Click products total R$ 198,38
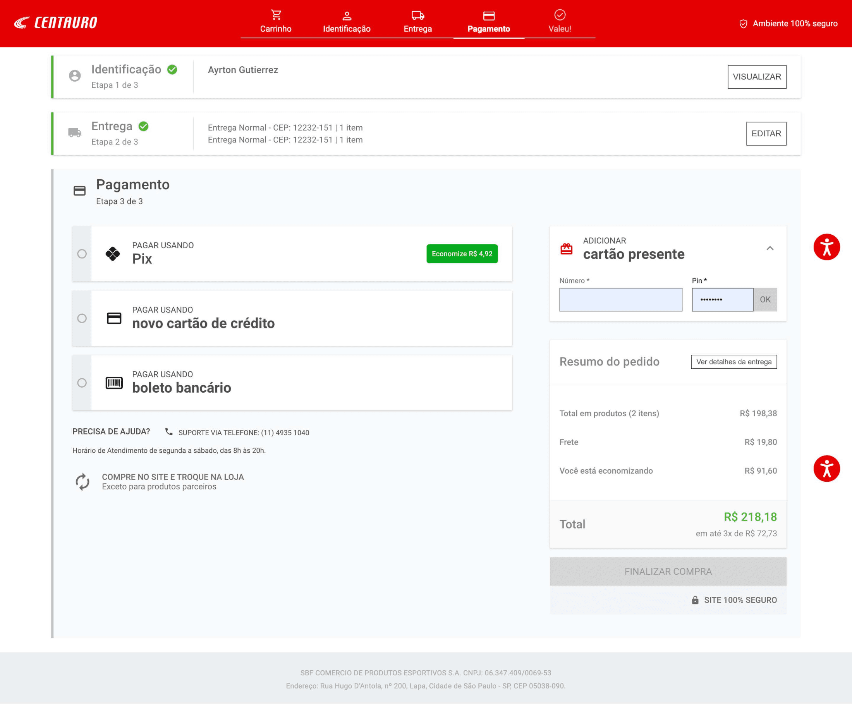The height and width of the screenshot is (704, 852). [758, 413]
